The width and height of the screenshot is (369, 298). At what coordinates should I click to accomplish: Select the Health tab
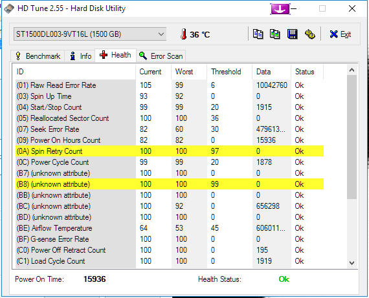click(x=115, y=55)
